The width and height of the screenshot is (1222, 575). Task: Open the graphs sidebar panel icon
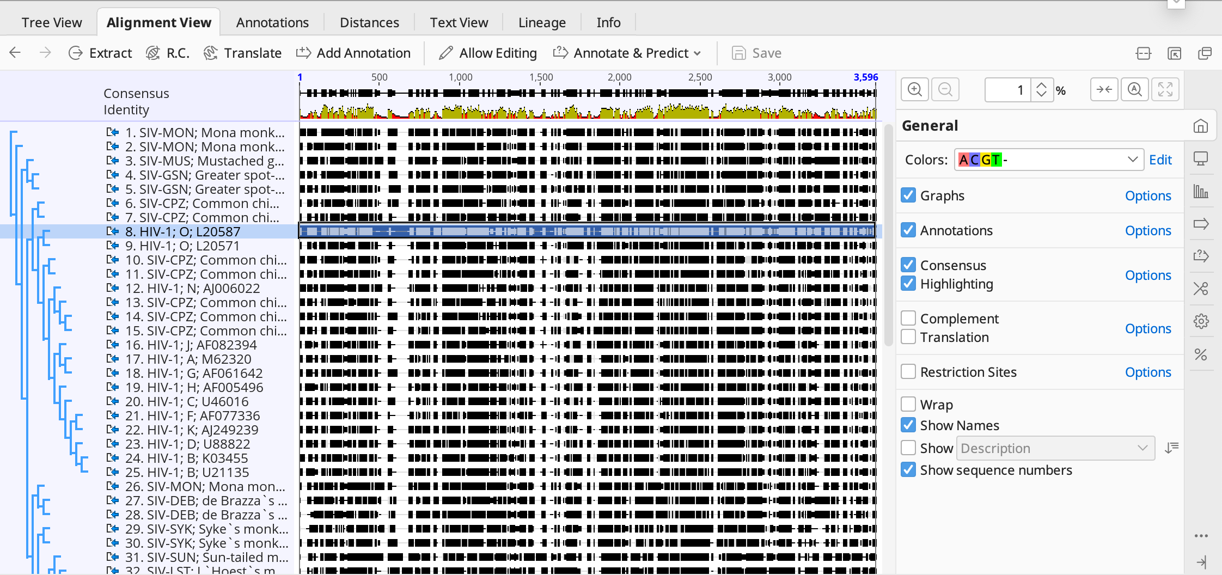(1201, 192)
